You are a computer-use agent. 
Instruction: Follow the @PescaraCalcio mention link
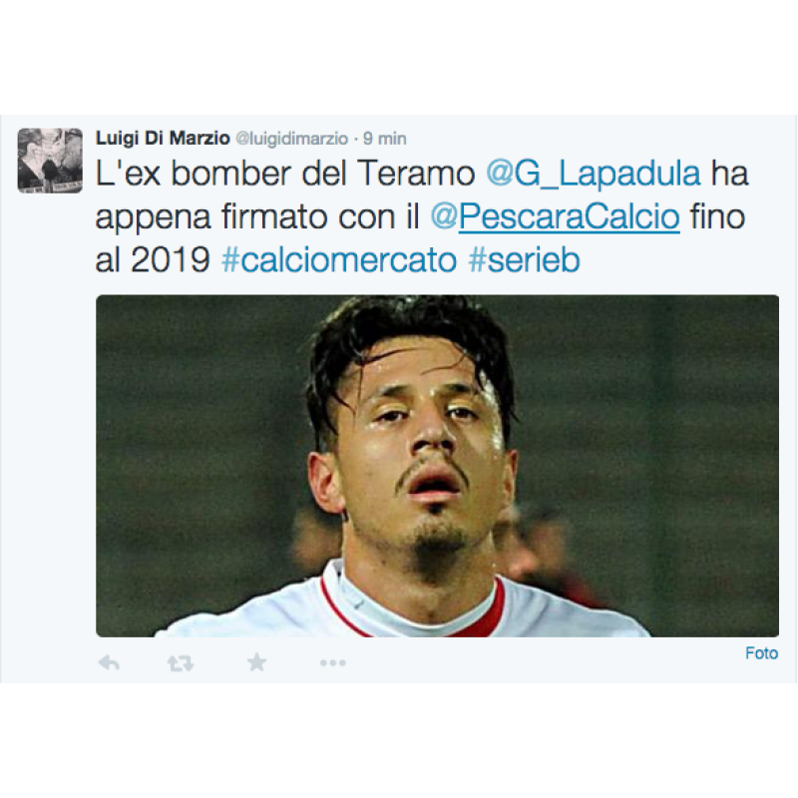click(556, 217)
